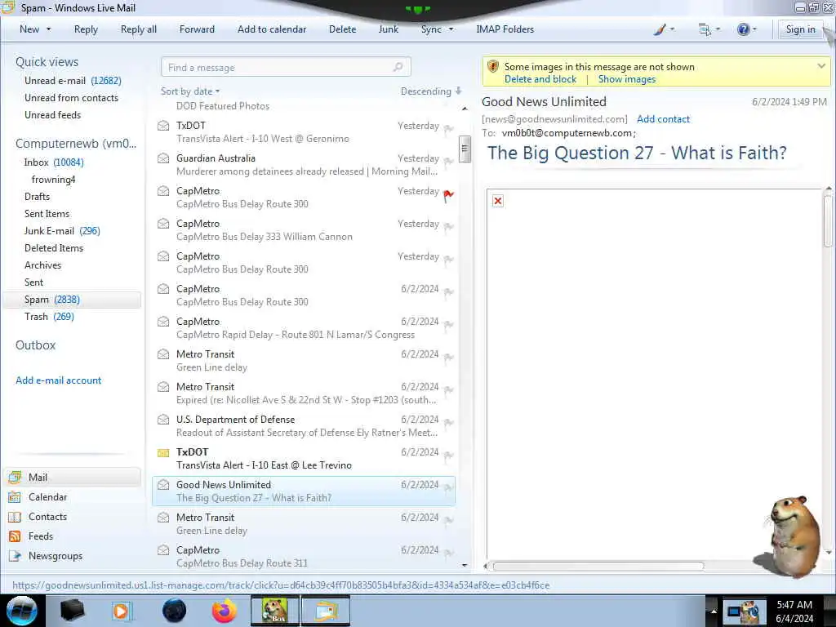Switch to Windows Live Mail taskbar button
The width and height of the screenshot is (836, 627).
326,611
